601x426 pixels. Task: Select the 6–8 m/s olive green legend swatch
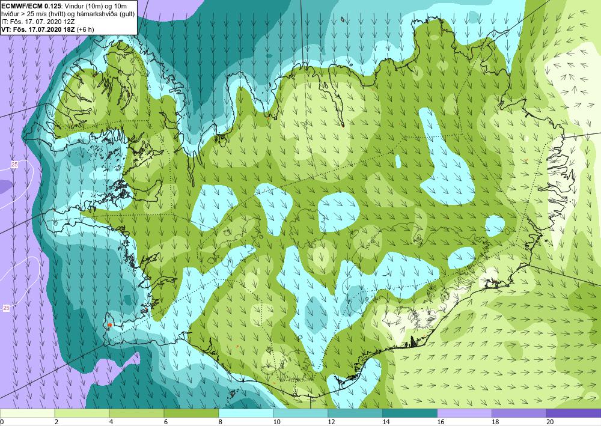pos(191,413)
